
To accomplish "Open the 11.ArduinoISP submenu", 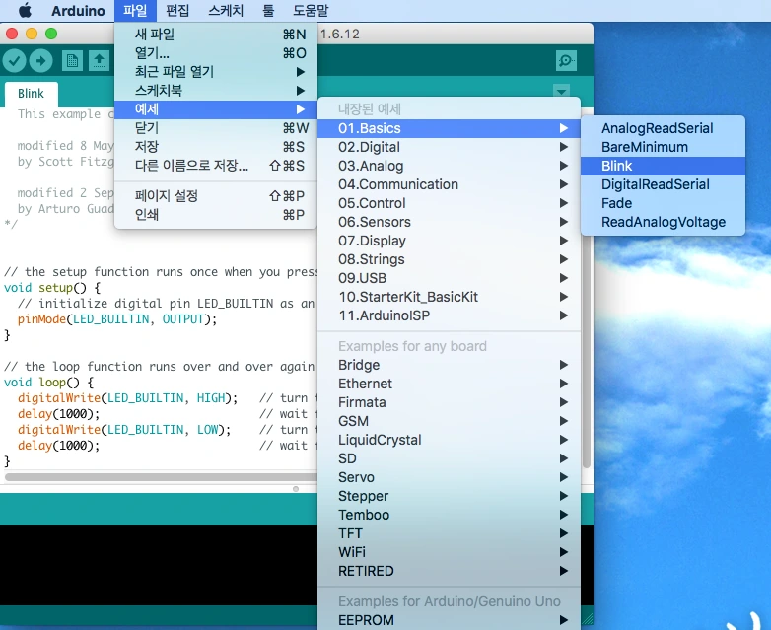I will coord(450,315).
